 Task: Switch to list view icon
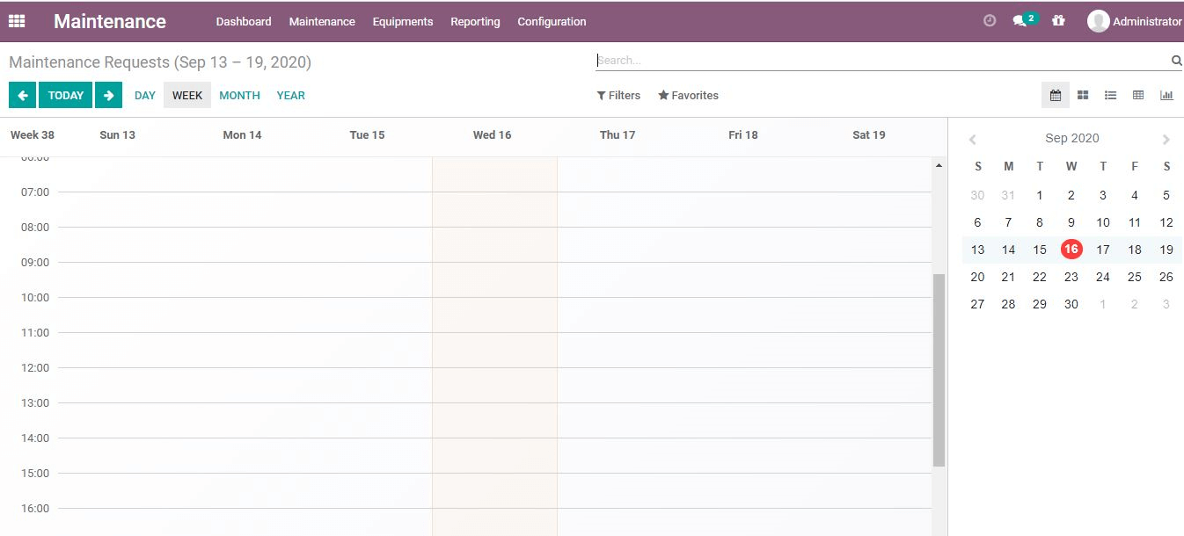coord(1111,95)
